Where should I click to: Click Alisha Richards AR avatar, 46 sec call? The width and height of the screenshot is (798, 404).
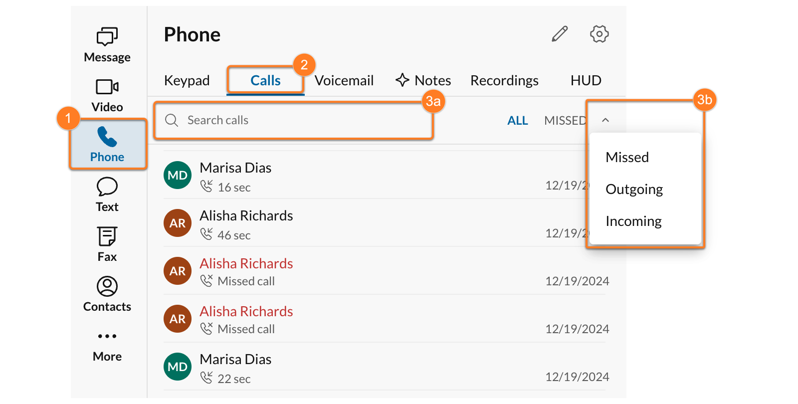[178, 223]
